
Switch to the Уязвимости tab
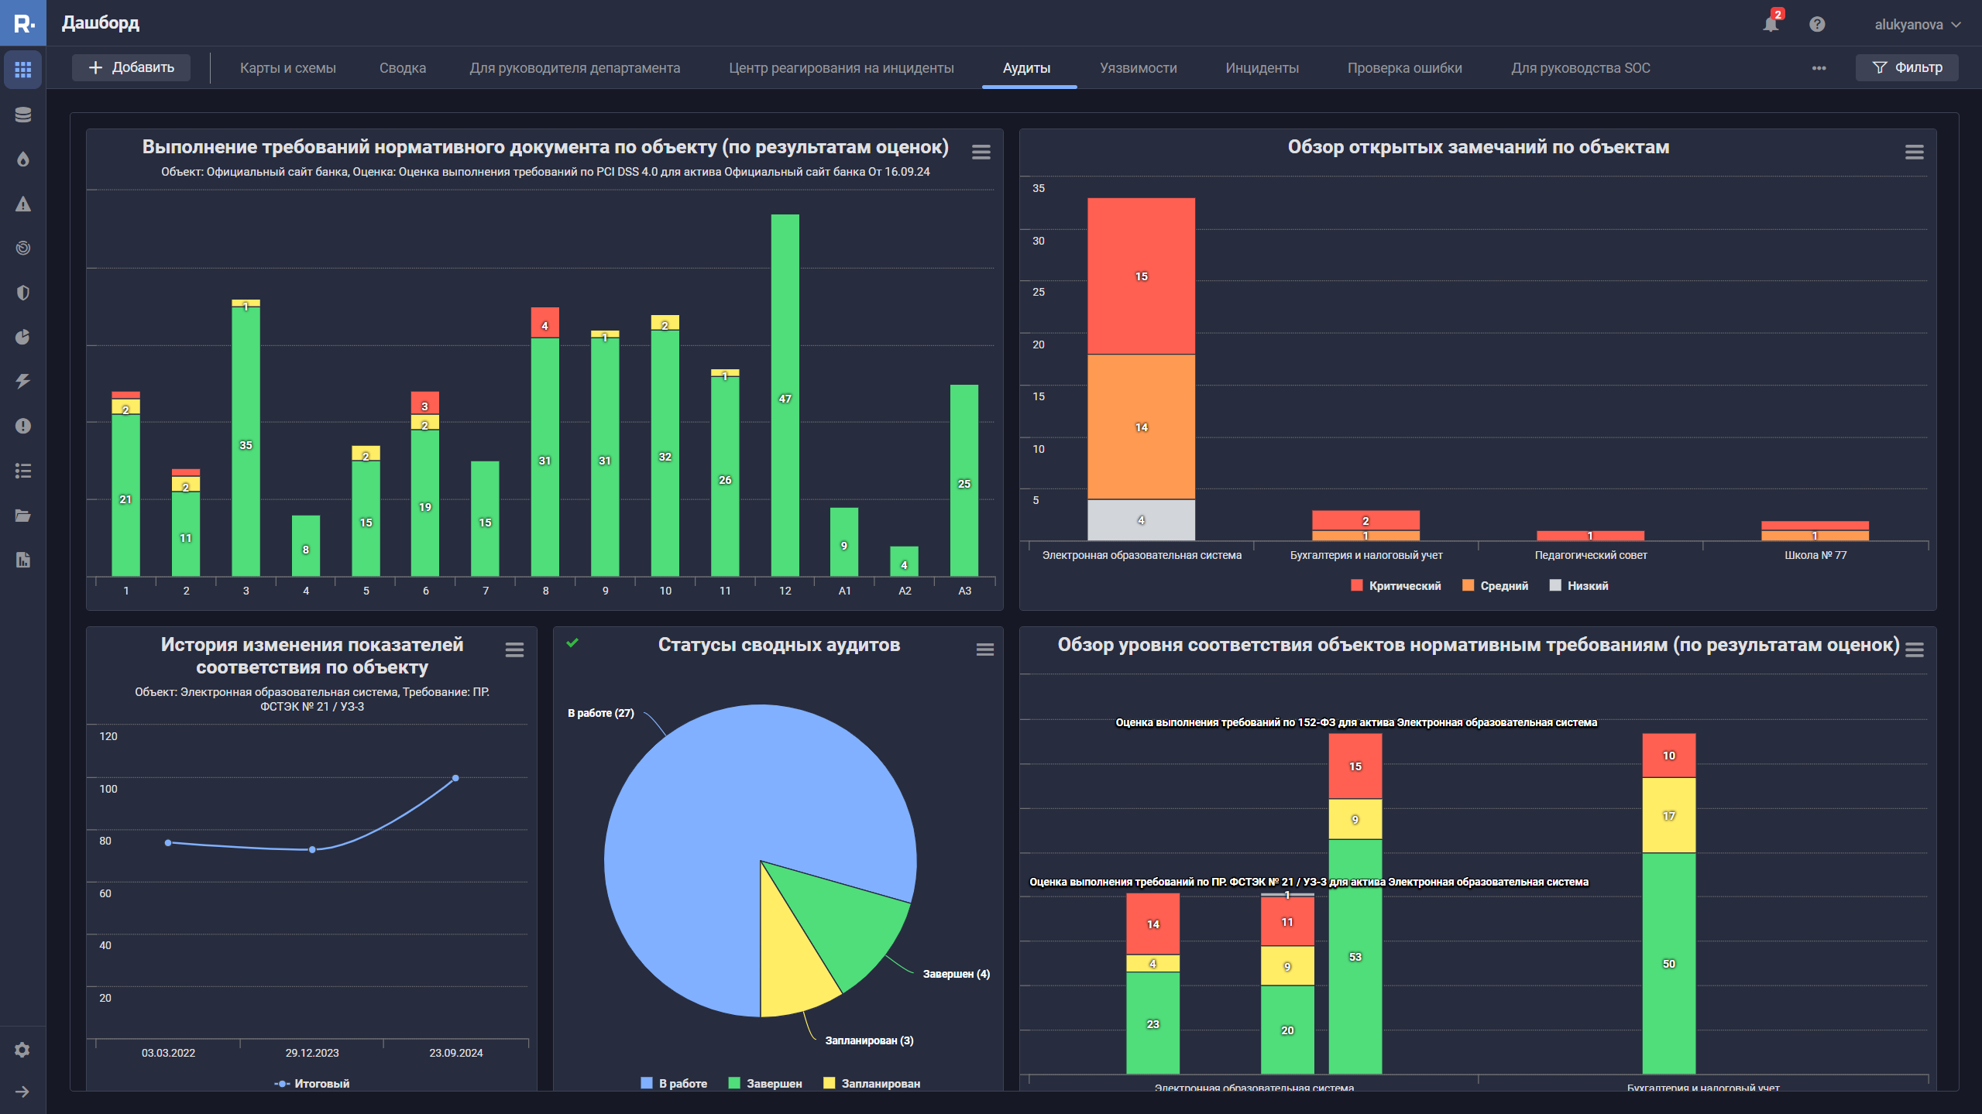click(1138, 68)
